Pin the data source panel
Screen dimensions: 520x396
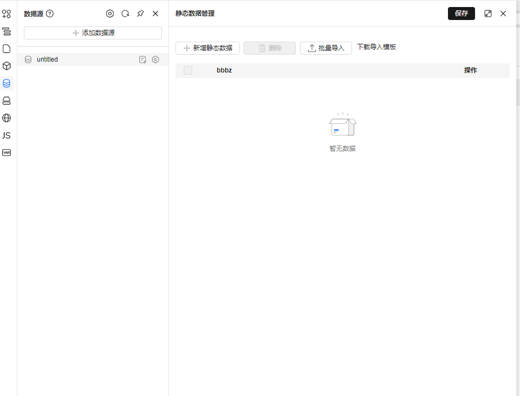point(140,14)
